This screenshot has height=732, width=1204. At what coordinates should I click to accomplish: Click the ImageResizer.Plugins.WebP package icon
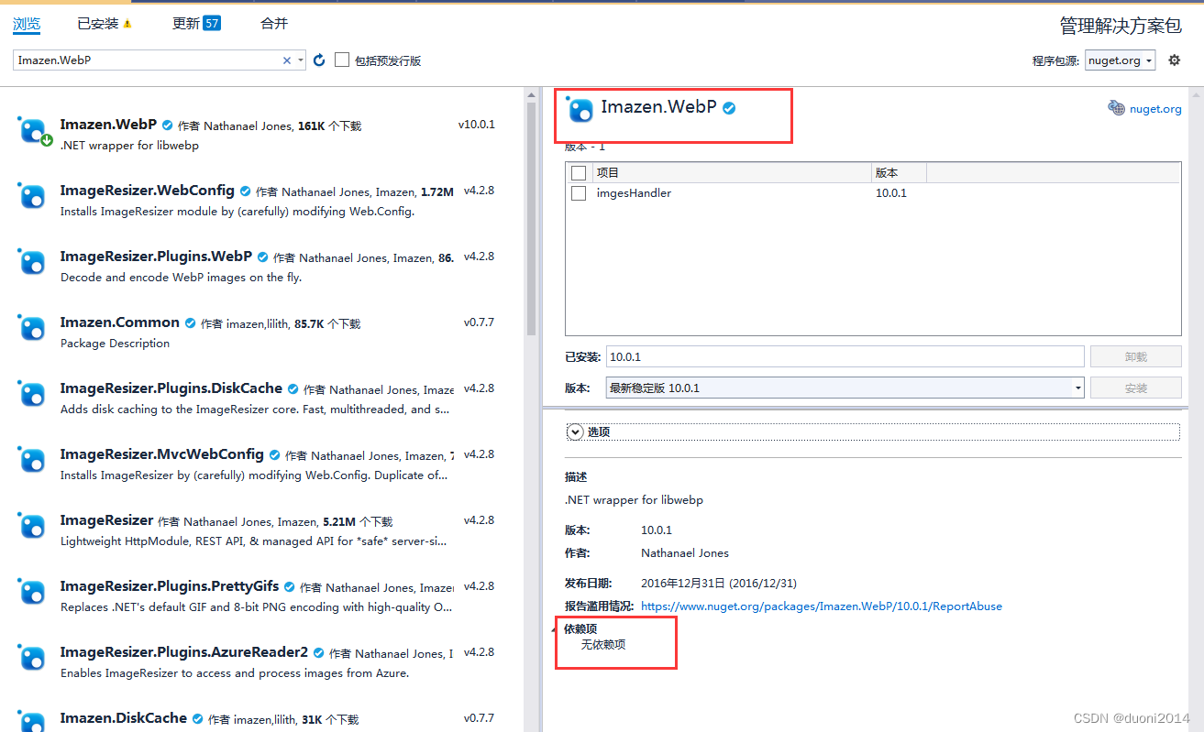[32, 262]
